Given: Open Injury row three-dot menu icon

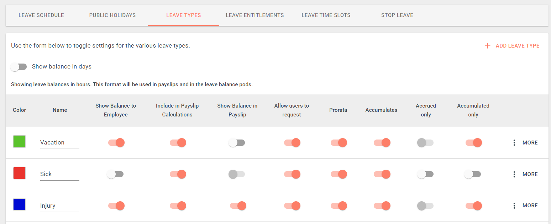Looking at the screenshot, I should point(514,206).
